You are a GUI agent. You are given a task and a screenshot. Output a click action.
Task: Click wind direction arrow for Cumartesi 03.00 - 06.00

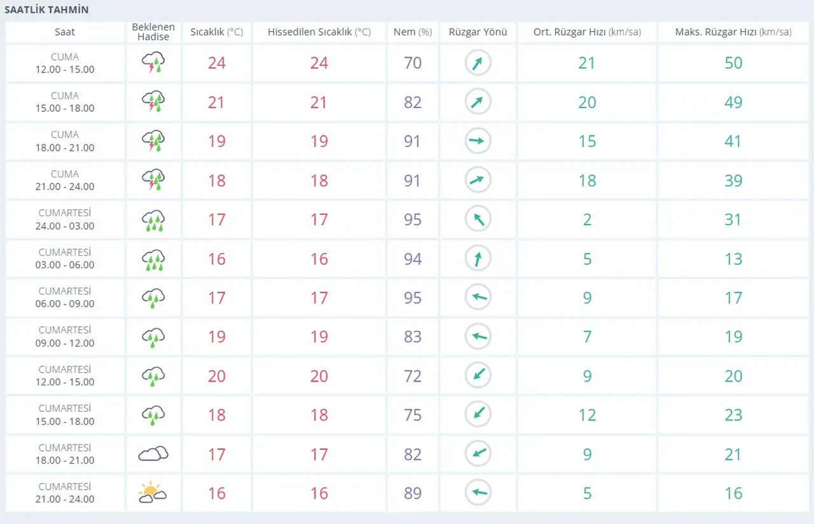478,258
